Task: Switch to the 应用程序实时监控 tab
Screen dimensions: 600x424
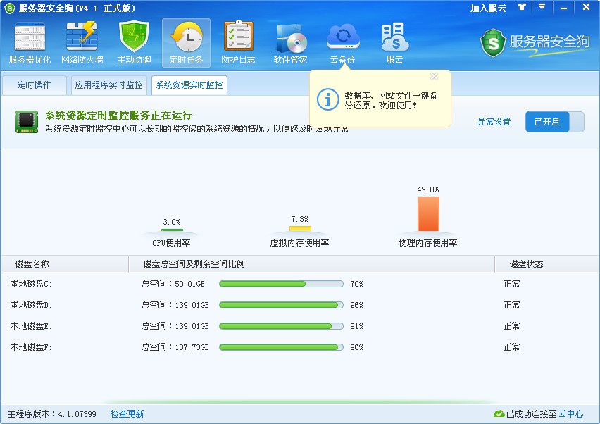Action: click(x=109, y=85)
